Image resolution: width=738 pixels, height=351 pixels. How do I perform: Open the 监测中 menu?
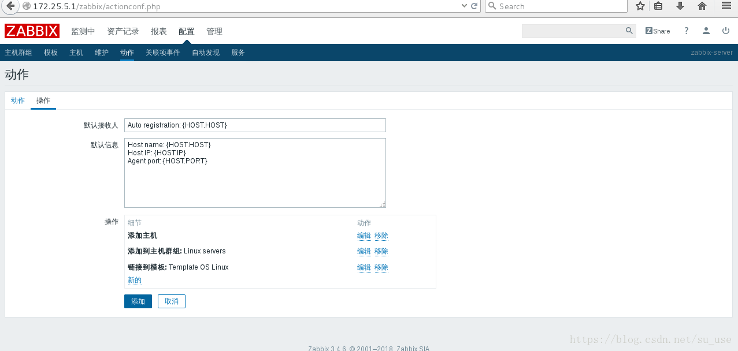coord(83,31)
